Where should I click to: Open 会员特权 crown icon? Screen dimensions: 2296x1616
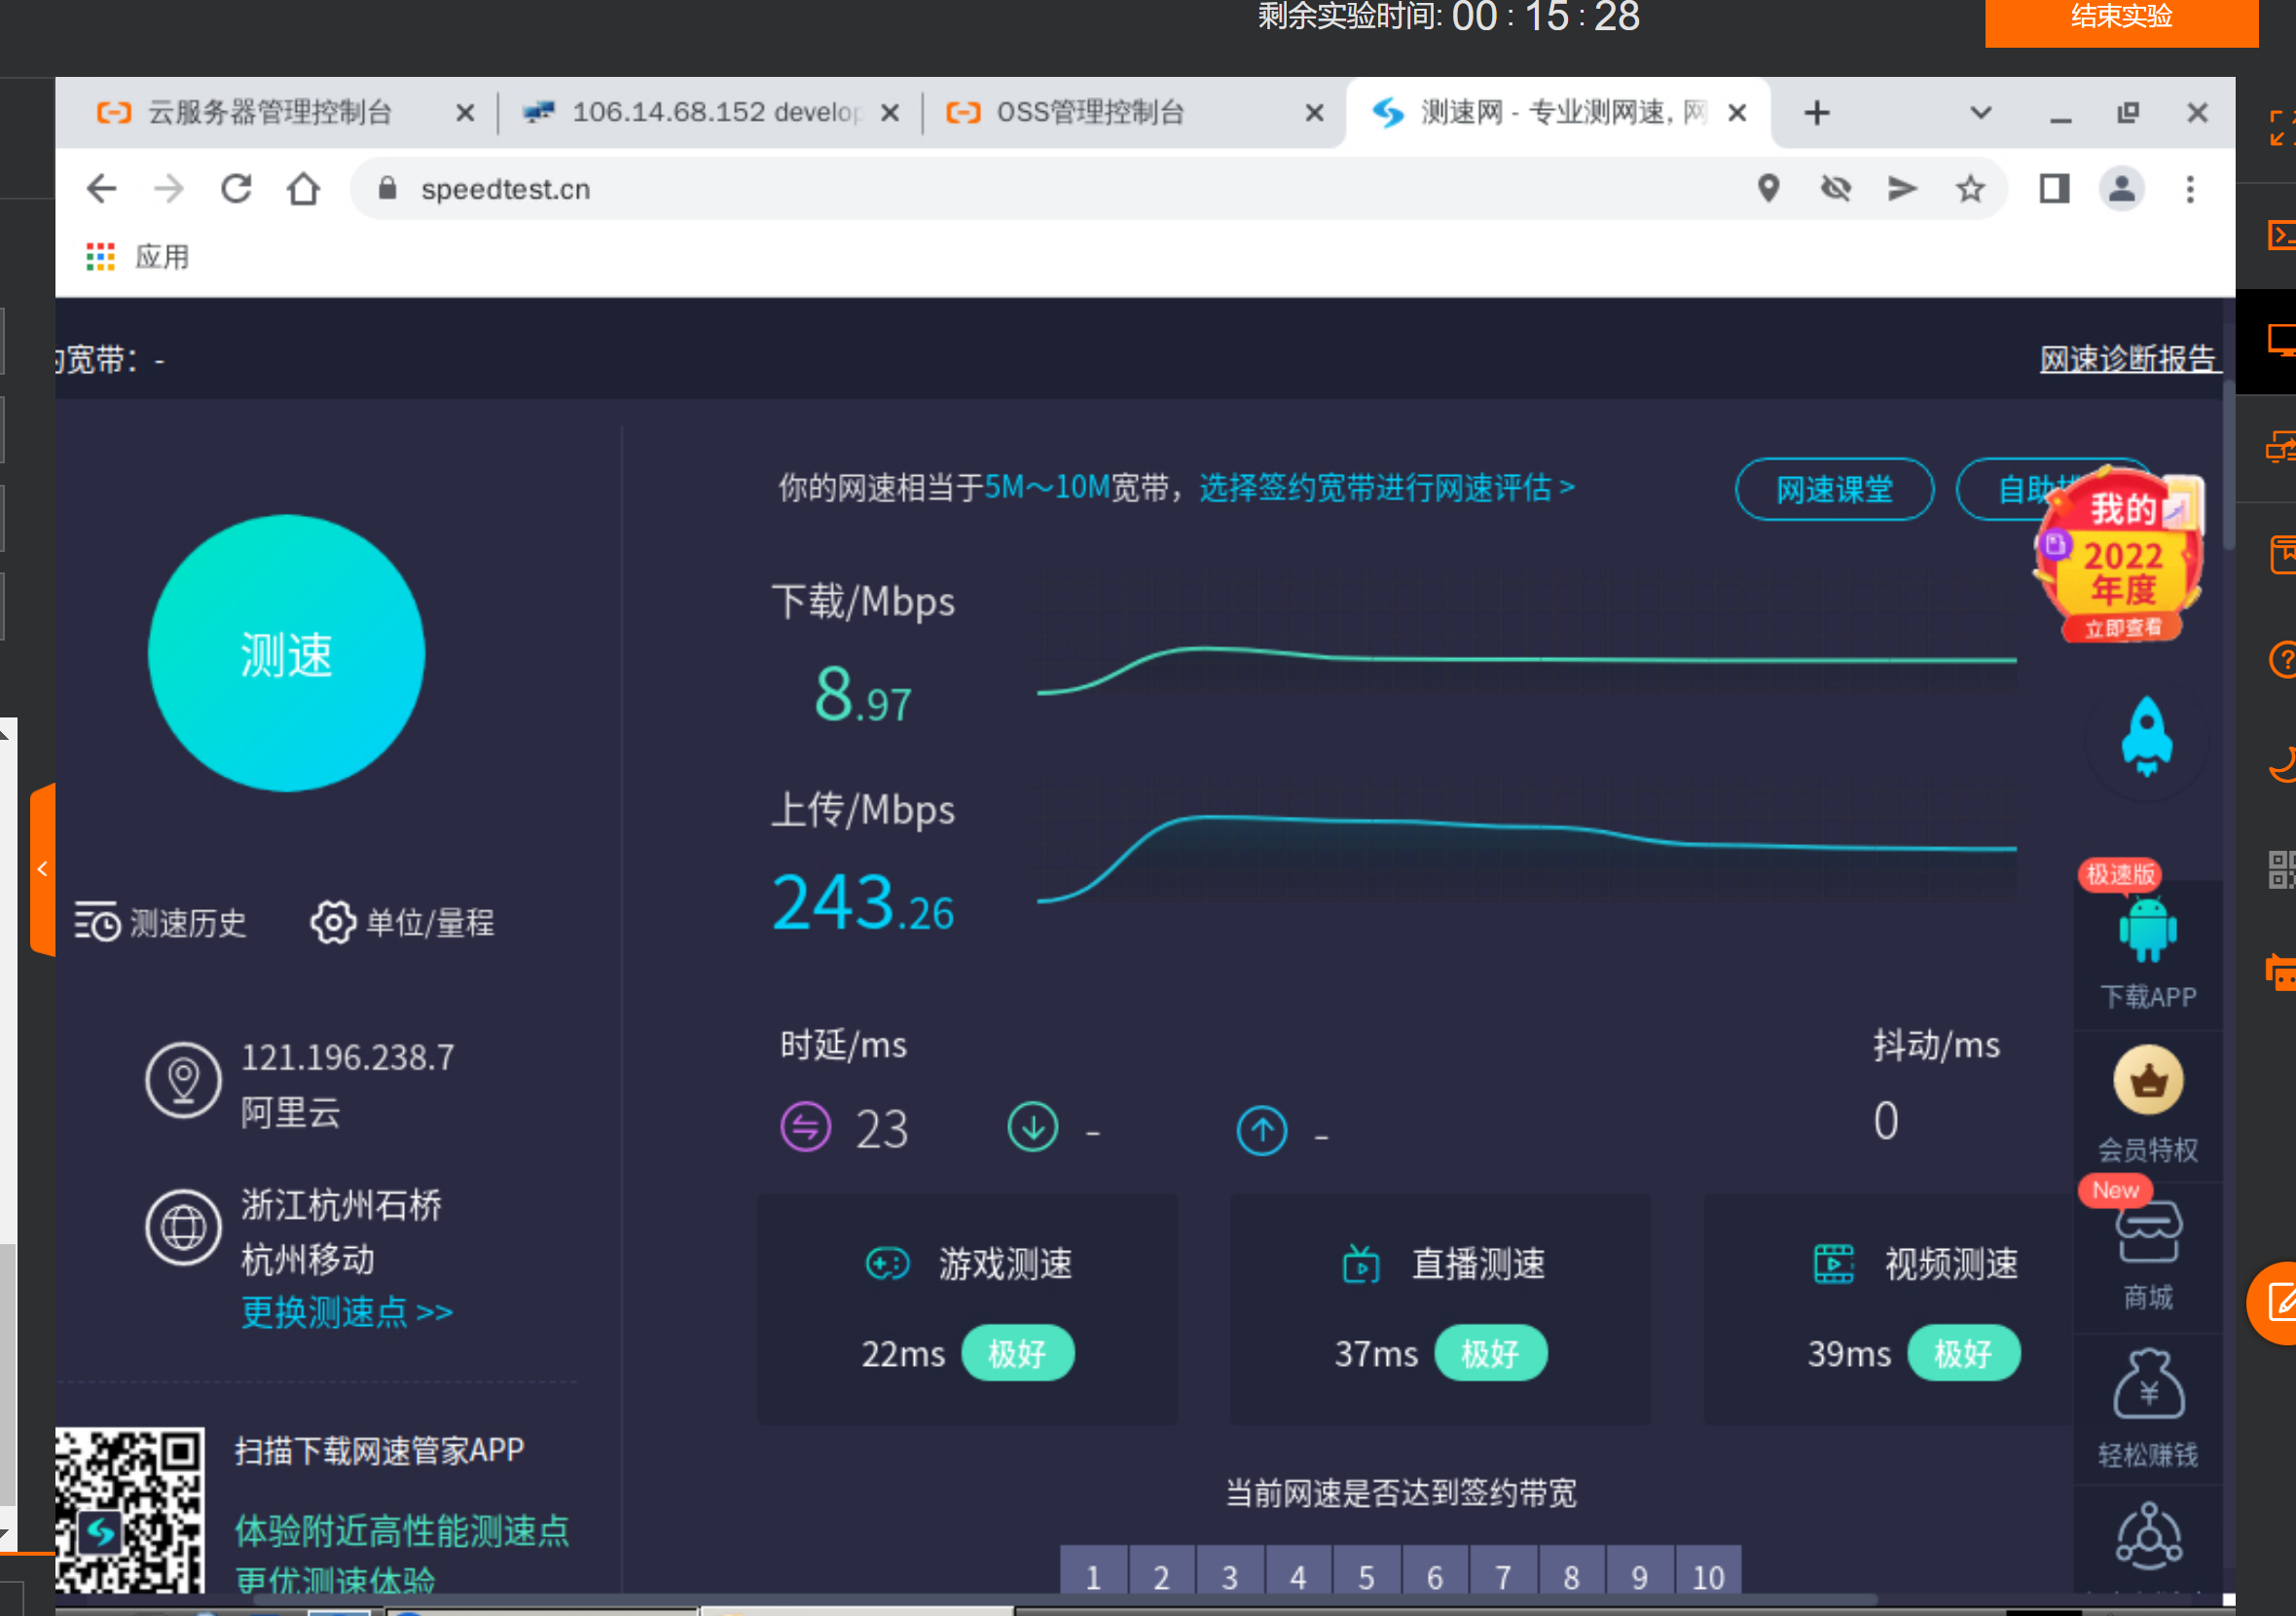tap(2147, 1082)
